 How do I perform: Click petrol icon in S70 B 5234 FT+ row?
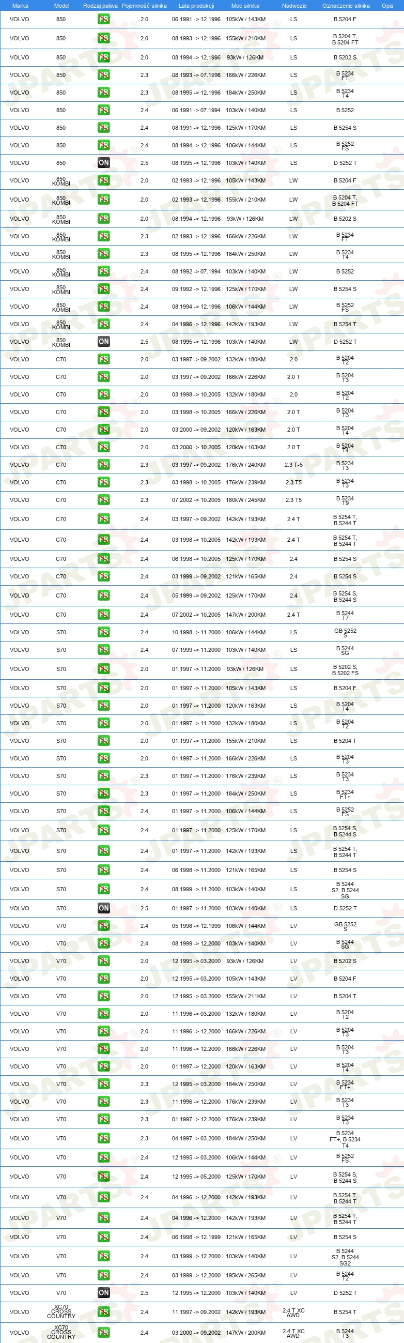[x=104, y=793]
